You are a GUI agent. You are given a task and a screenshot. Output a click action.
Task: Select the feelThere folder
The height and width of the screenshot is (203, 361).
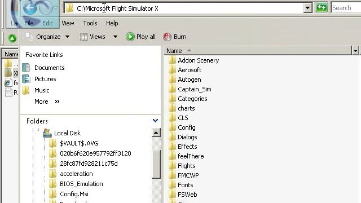[191, 157]
